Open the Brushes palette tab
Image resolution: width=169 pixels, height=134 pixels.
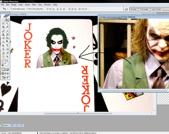134,9
